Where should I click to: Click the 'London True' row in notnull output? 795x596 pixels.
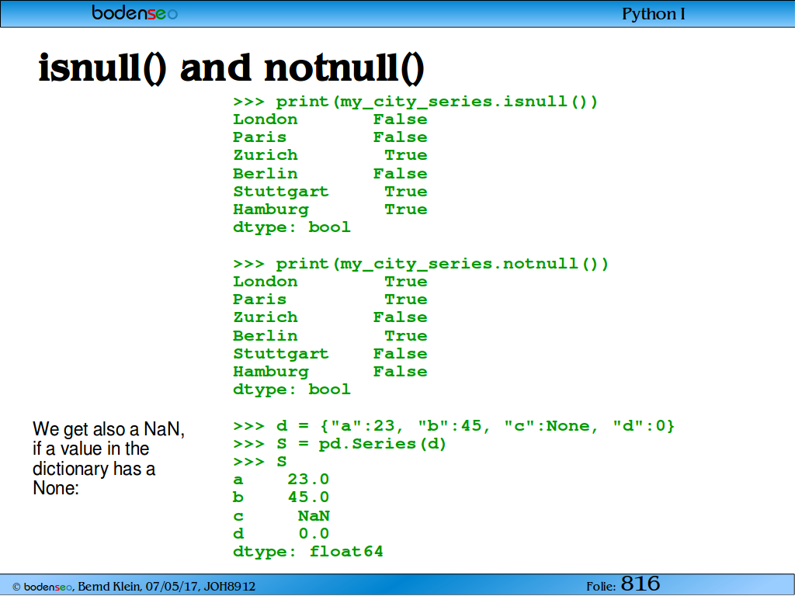tap(330, 282)
